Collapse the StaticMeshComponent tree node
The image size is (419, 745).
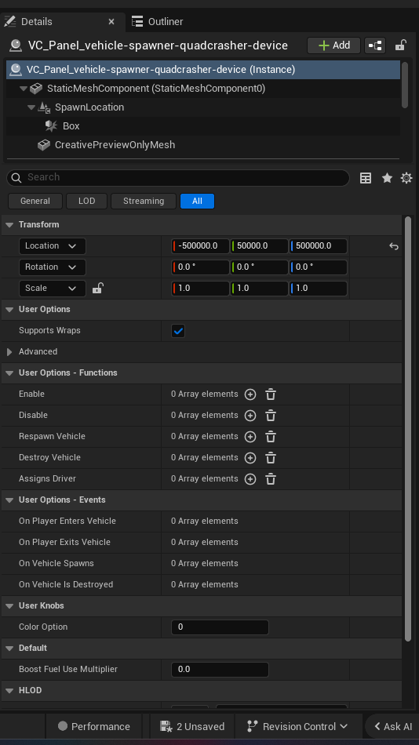tap(24, 89)
